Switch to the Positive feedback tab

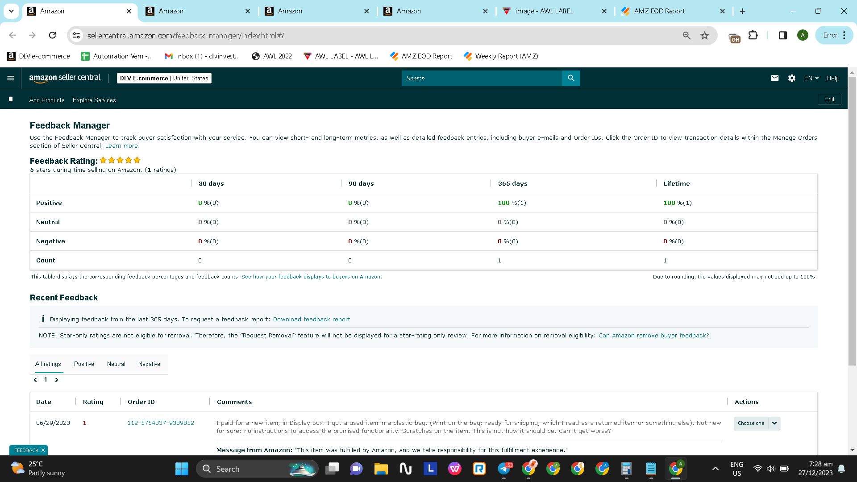(84, 364)
